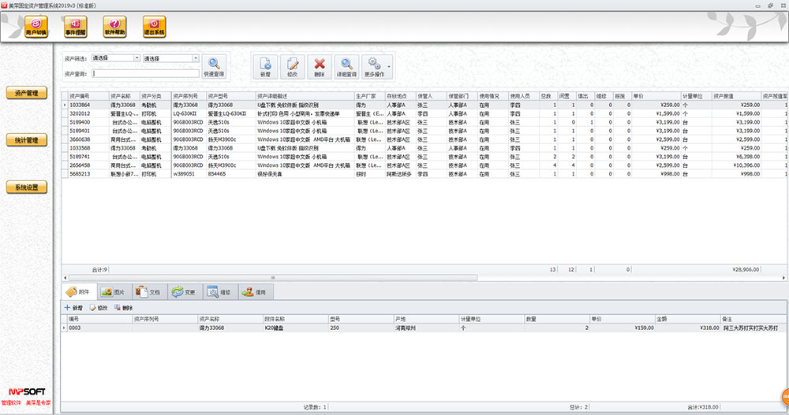This screenshot has height=415, width=789.
Task: Add a new asset with 新增 toolbar icon
Action: 266,66
